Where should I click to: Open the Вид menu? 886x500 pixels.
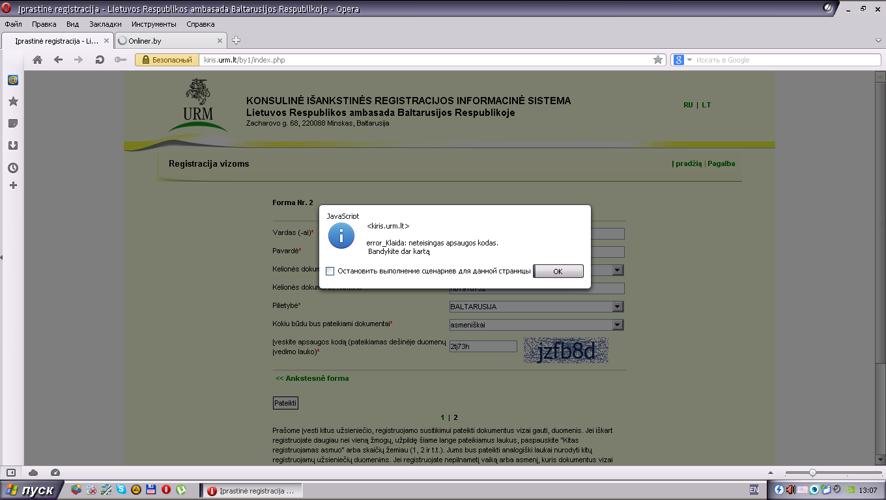tap(72, 24)
